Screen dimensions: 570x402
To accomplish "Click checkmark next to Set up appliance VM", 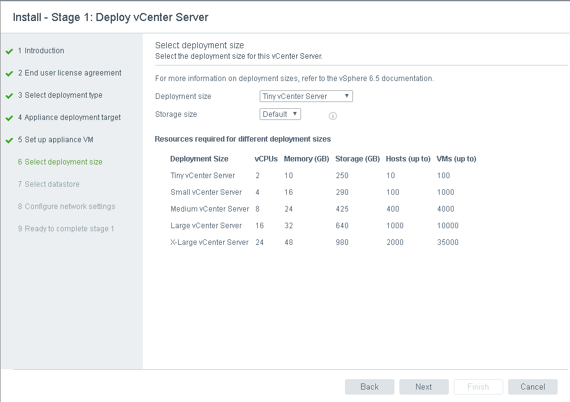I will point(9,140).
